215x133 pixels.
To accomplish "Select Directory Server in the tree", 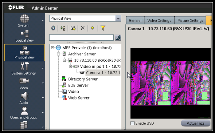I will click(x=83, y=79).
